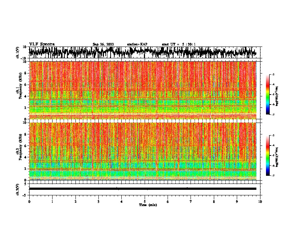Click the "5" tick on ch.3(V) axis
Screen dimensions: 293x226
[x=26, y=184]
